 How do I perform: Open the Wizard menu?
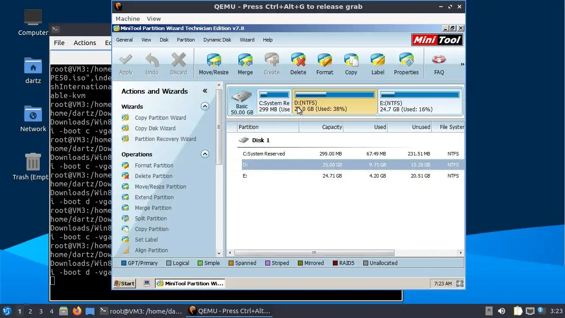tap(247, 40)
